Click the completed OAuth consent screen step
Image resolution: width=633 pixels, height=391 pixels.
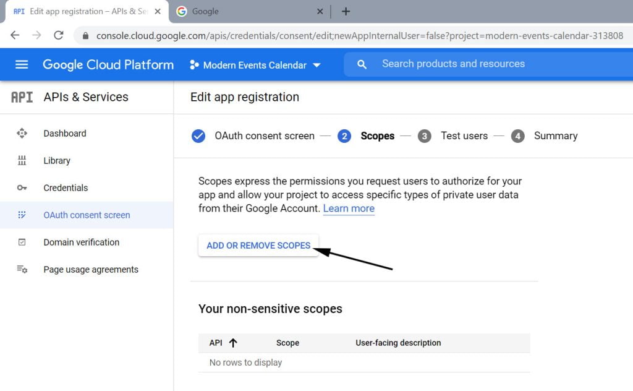[264, 135]
